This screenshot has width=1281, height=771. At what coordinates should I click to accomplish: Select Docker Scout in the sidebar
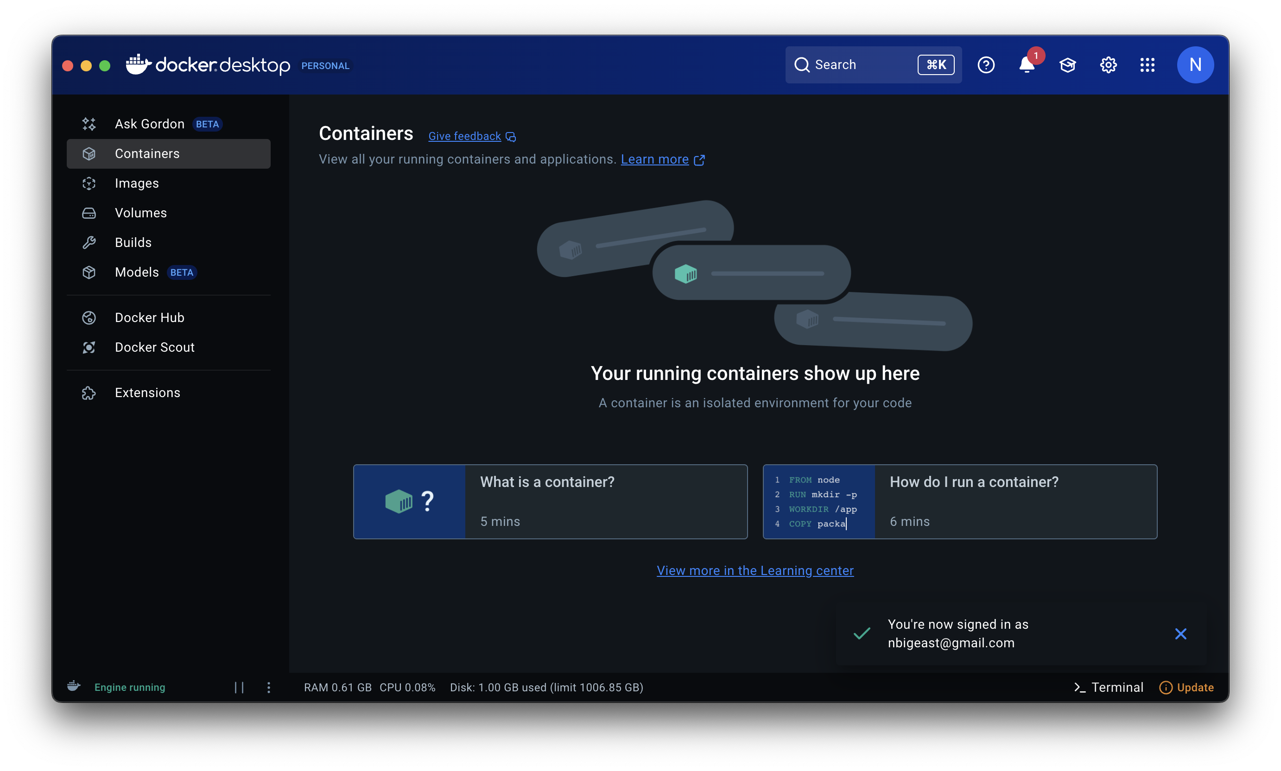pyautogui.click(x=168, y=347)
